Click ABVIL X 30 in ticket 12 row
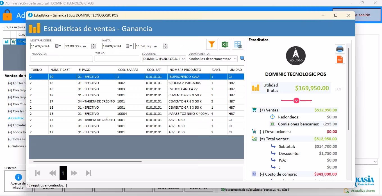The width and height of the screenshot is (382, 196). coord(189,132)
